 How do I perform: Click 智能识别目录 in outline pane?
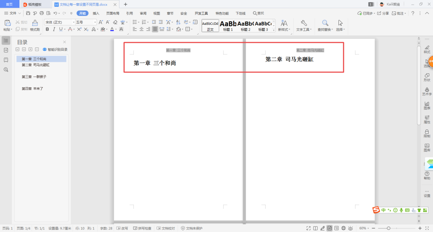point(55,50)
